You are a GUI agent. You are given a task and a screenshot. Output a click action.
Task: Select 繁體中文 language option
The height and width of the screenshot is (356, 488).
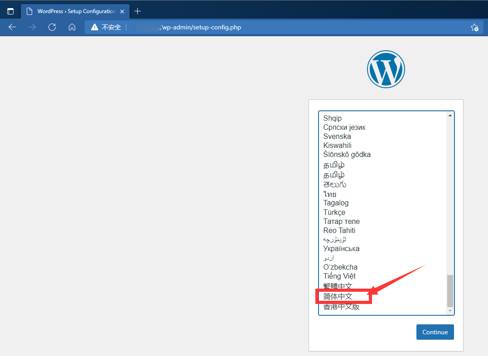coord(383,286)
